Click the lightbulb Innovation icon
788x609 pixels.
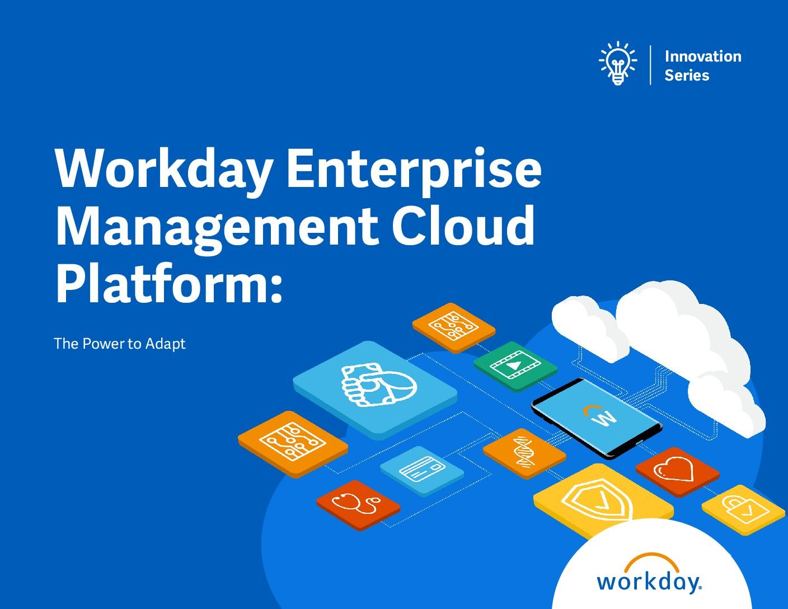click(617, 63)
